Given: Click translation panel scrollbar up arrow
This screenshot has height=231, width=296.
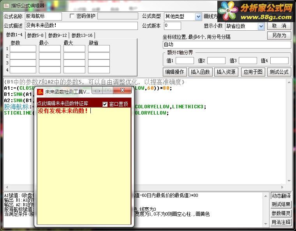Looking at the screenshot, I should pyautogui.click(x=266, y=196).
